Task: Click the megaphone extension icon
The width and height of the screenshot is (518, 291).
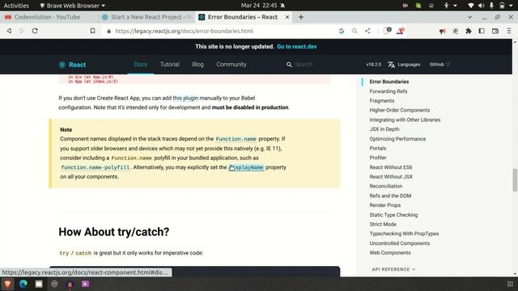Action: pos(443,31)
